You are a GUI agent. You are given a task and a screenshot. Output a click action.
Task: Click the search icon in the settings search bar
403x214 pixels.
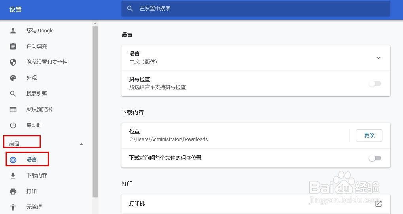[130, 8]
